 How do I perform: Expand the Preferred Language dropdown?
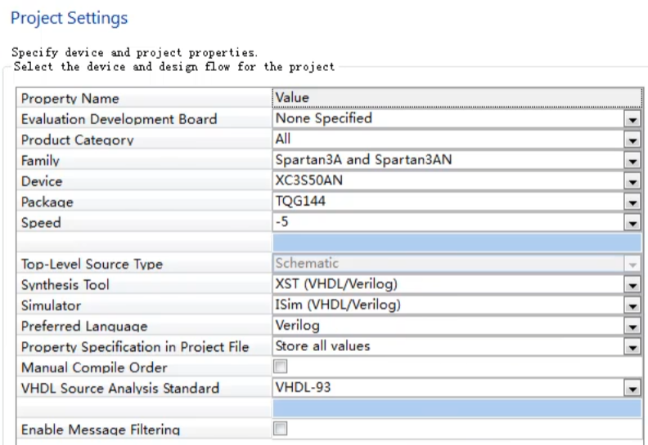[632, 327]
